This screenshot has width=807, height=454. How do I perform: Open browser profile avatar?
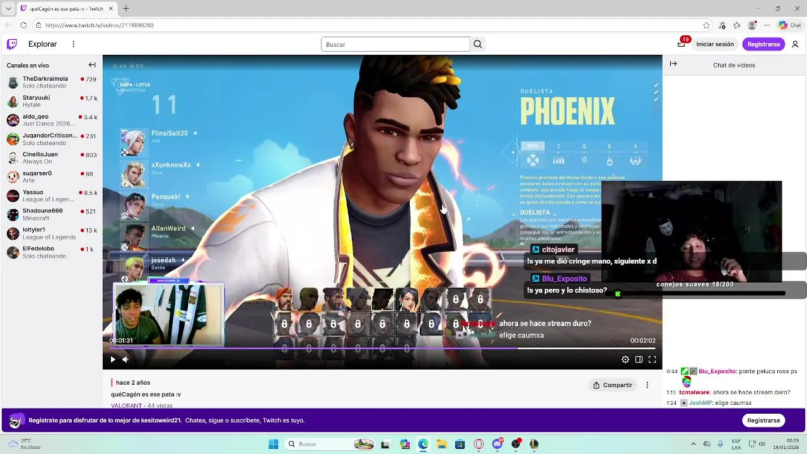752,25
